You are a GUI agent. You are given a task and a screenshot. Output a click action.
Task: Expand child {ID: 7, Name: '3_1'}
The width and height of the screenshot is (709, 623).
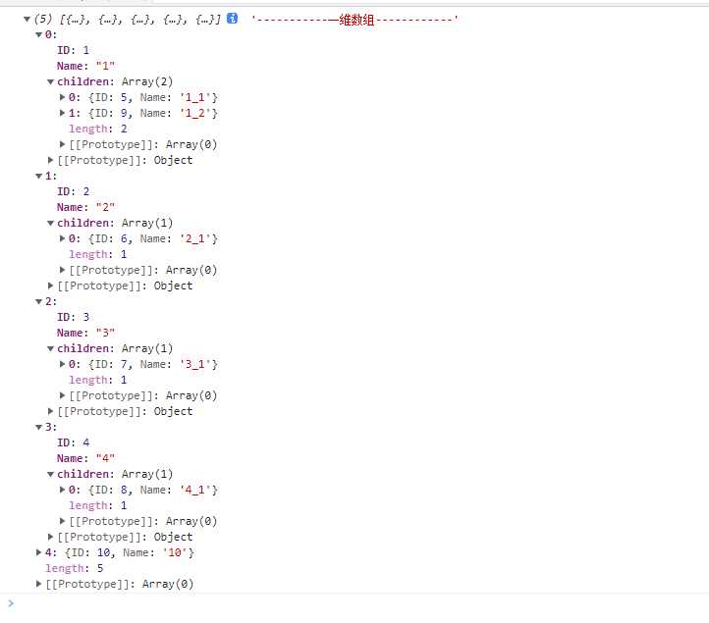click(63, 365)
